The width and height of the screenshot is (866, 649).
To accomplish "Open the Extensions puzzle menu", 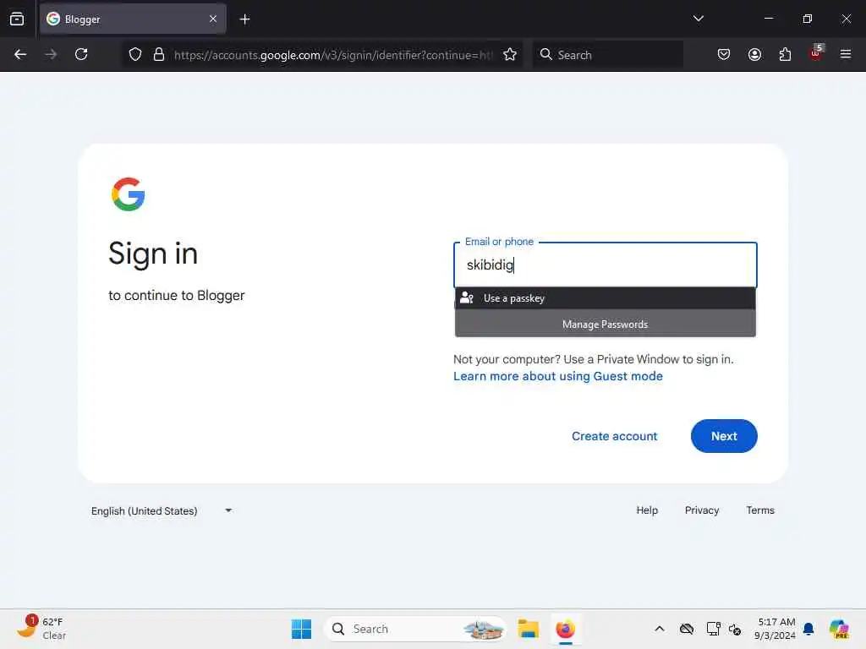I will click(785, 54).
